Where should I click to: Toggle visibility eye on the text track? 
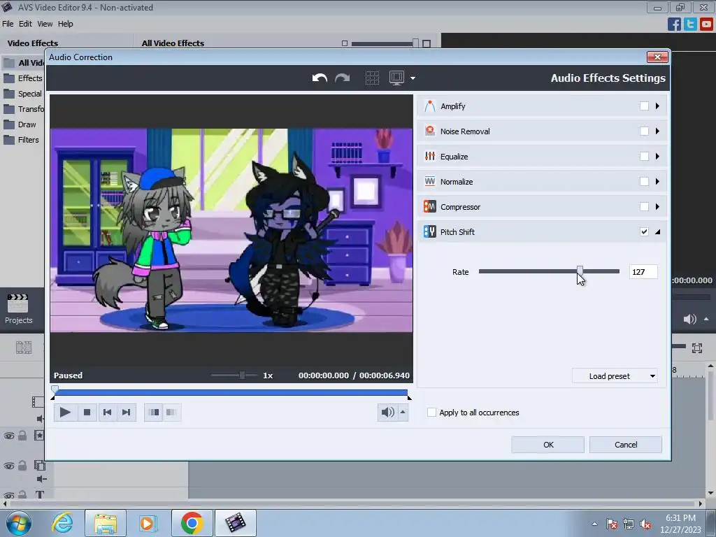pyautogui.click(x=8, y=495)
